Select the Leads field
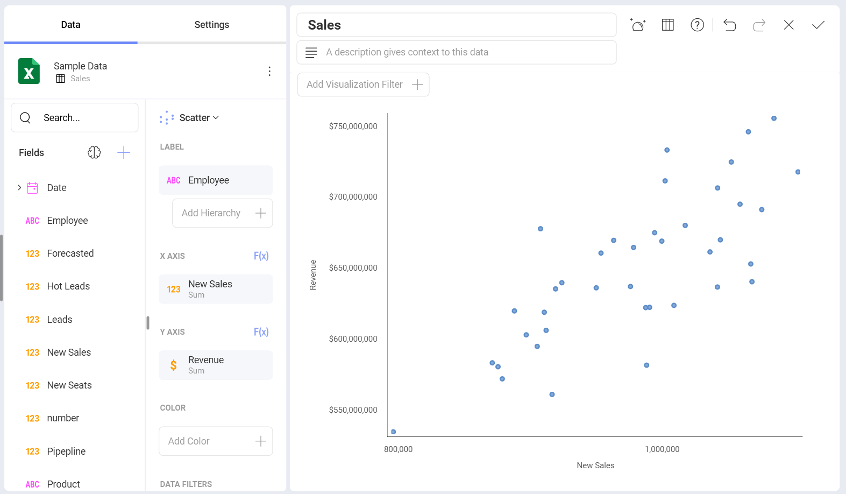846x494 pixels. click(59, 320)
